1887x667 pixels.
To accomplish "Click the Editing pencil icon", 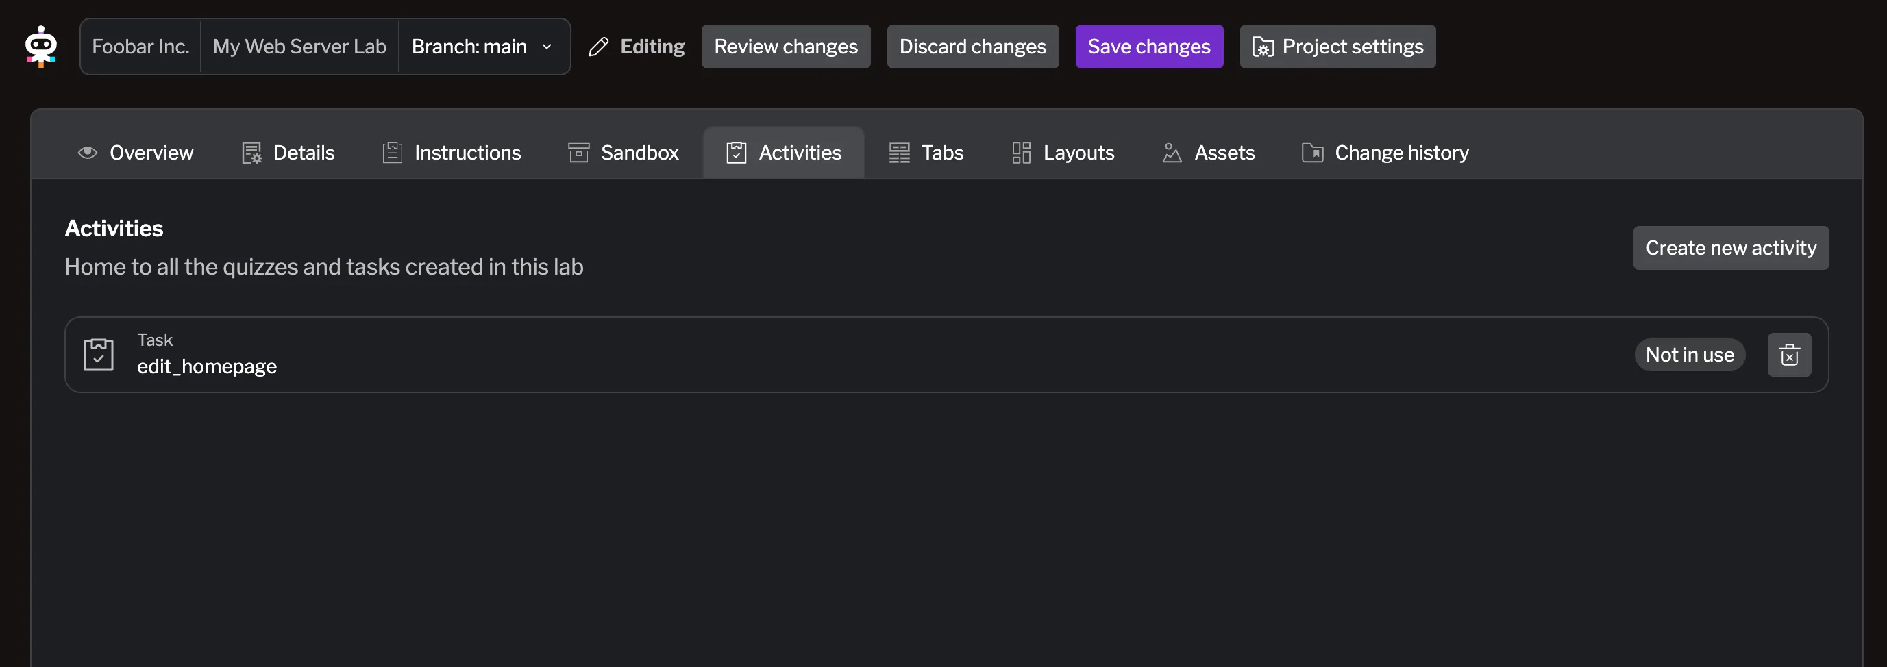I will tap(600, 46).
